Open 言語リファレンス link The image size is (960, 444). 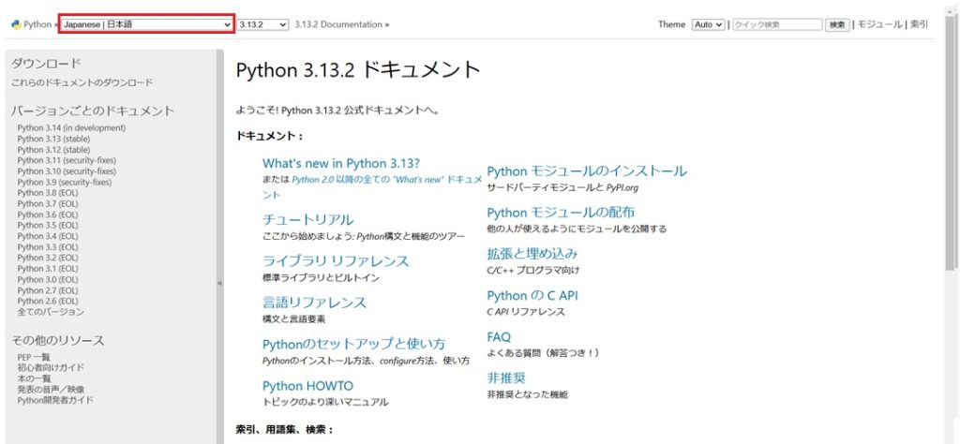(315, 303)
